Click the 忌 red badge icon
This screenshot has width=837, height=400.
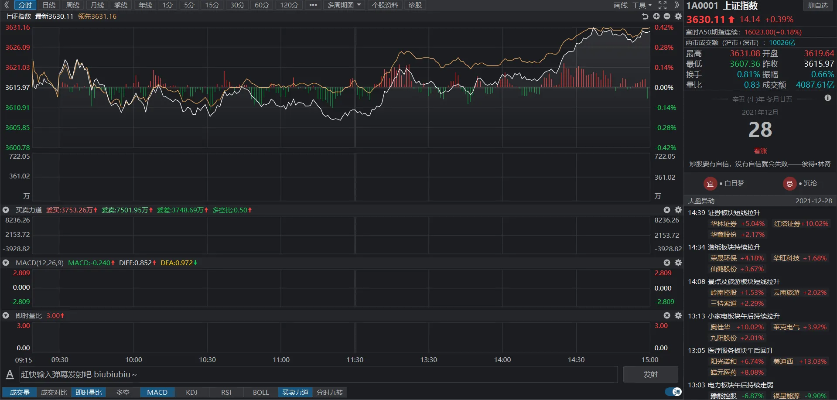(x=789, y=184)
